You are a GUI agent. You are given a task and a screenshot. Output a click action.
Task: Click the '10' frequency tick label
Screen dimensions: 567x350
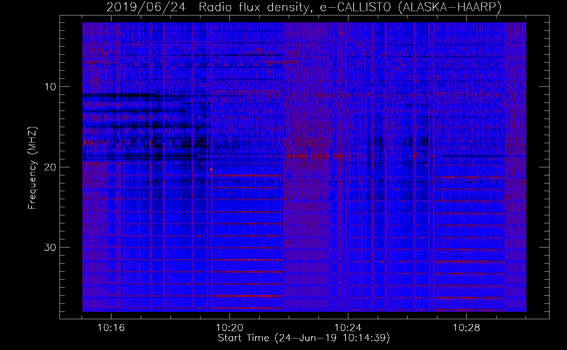click(x=50, y=87)
